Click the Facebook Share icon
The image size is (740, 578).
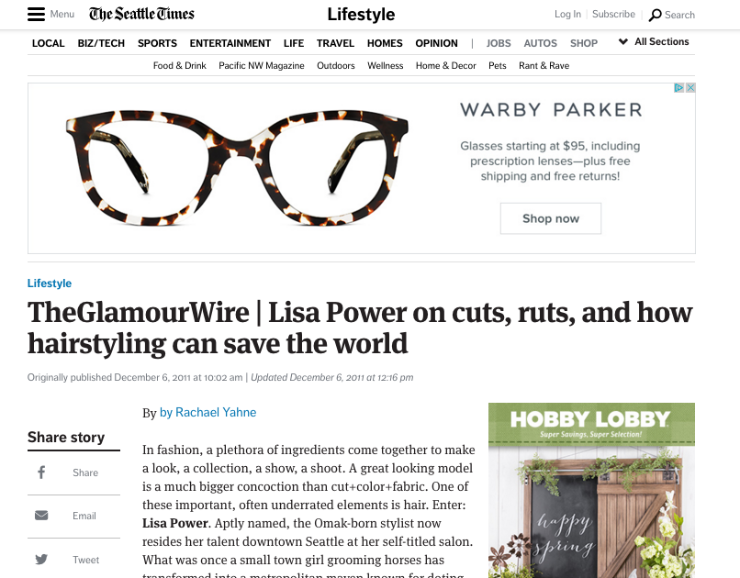(41, 472)
